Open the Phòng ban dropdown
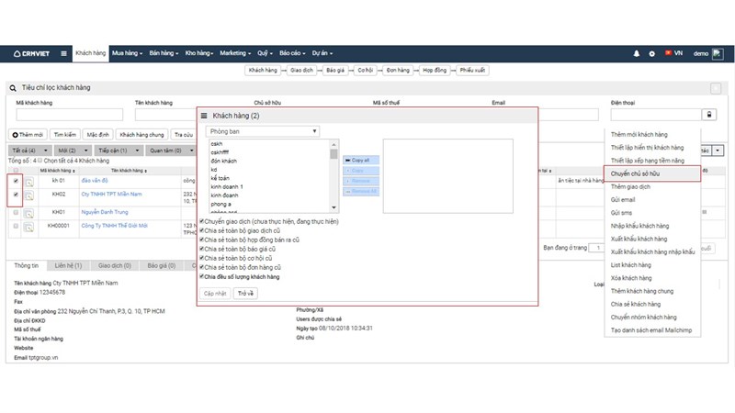This screenshot has height=413, width=735. click(x=263, y=131)
